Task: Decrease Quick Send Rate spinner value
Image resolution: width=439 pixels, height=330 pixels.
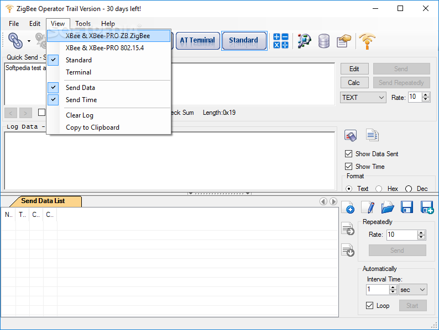Action: (x=426, y=100)
